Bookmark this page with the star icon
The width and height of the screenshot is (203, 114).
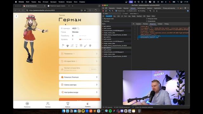pos(85,10)
